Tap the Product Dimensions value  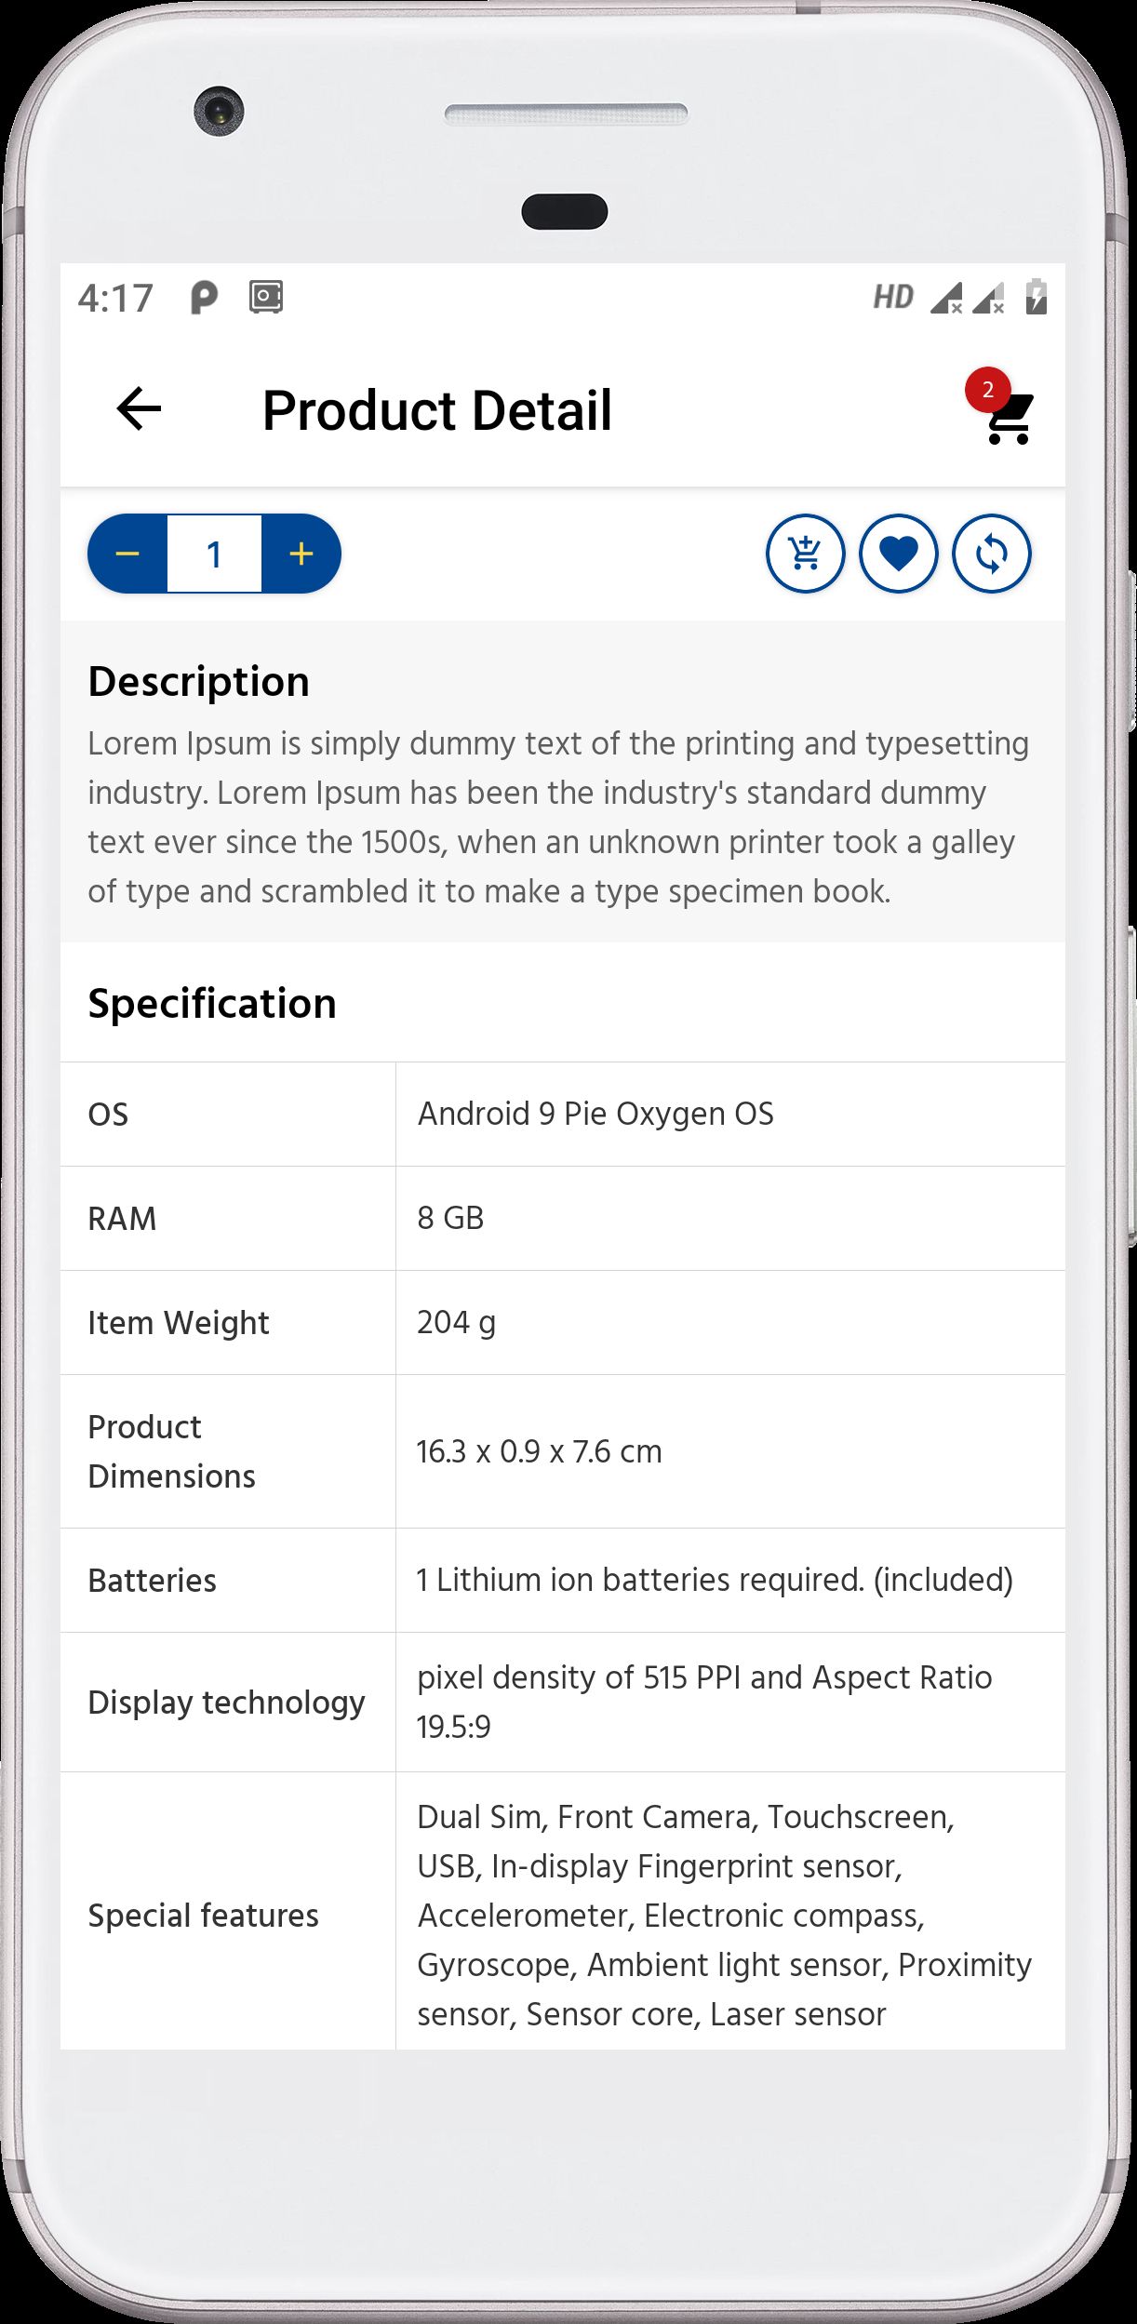[540, 1451]
